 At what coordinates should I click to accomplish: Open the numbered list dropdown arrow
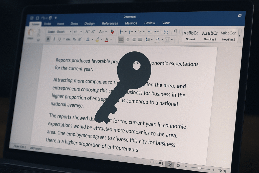(x=136, y=32)
